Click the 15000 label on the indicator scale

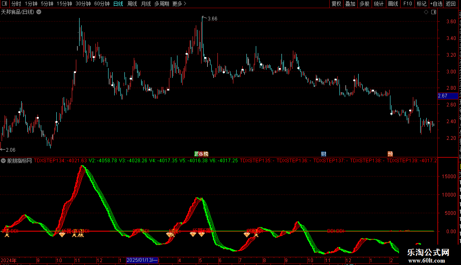coord(449,176)
